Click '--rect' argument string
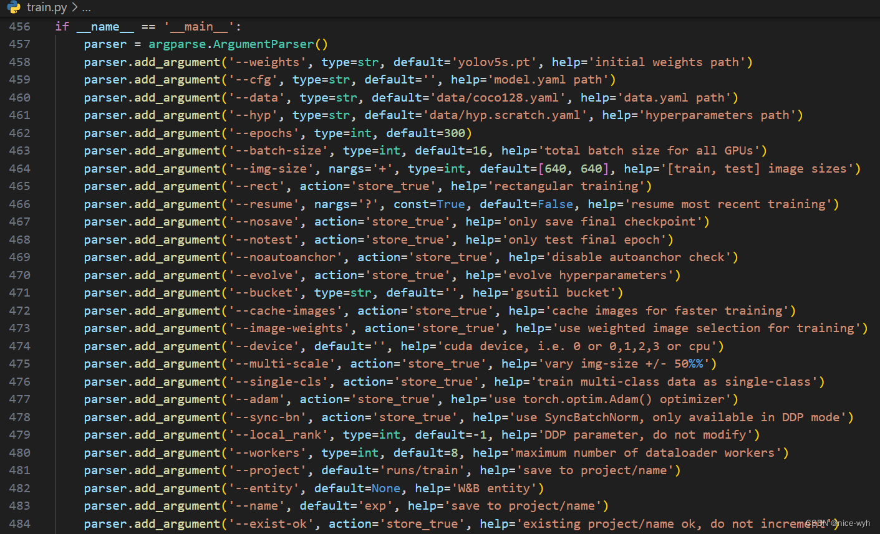 (257, 186)
